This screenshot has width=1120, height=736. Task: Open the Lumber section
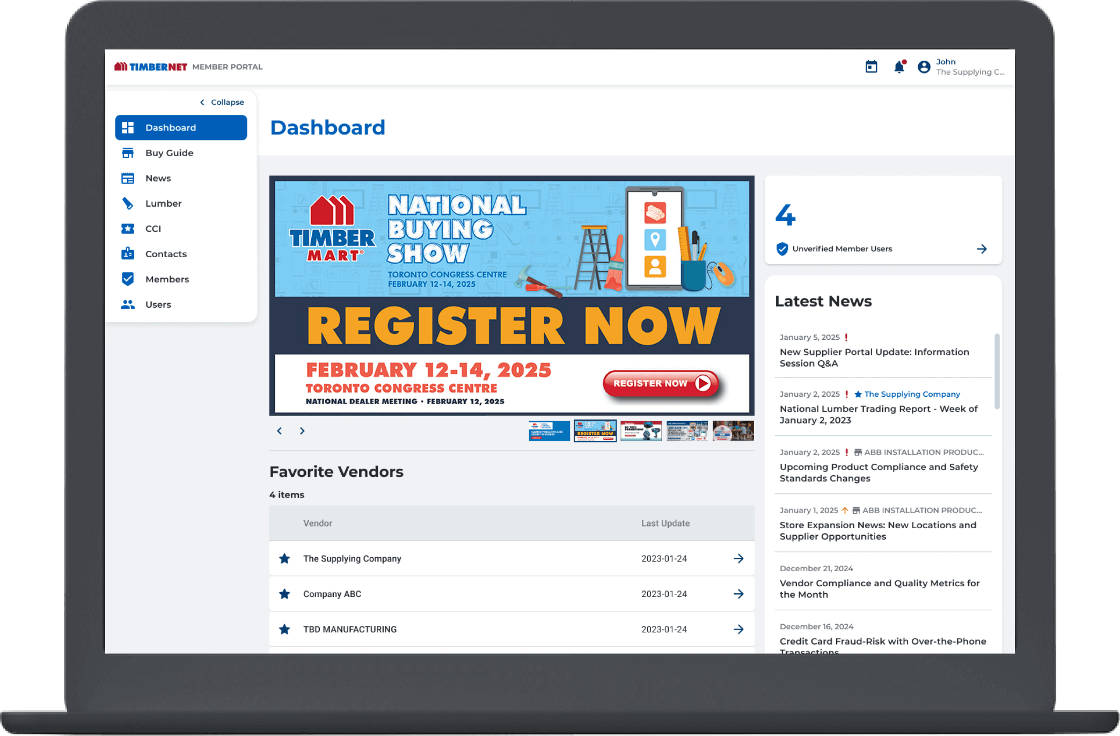(163, 203)
